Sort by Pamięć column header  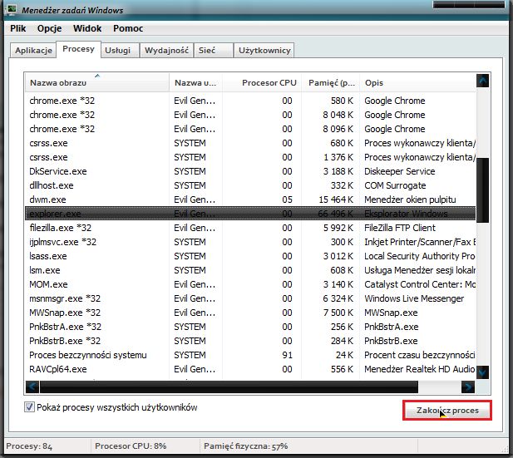click(x=330, y=83)
